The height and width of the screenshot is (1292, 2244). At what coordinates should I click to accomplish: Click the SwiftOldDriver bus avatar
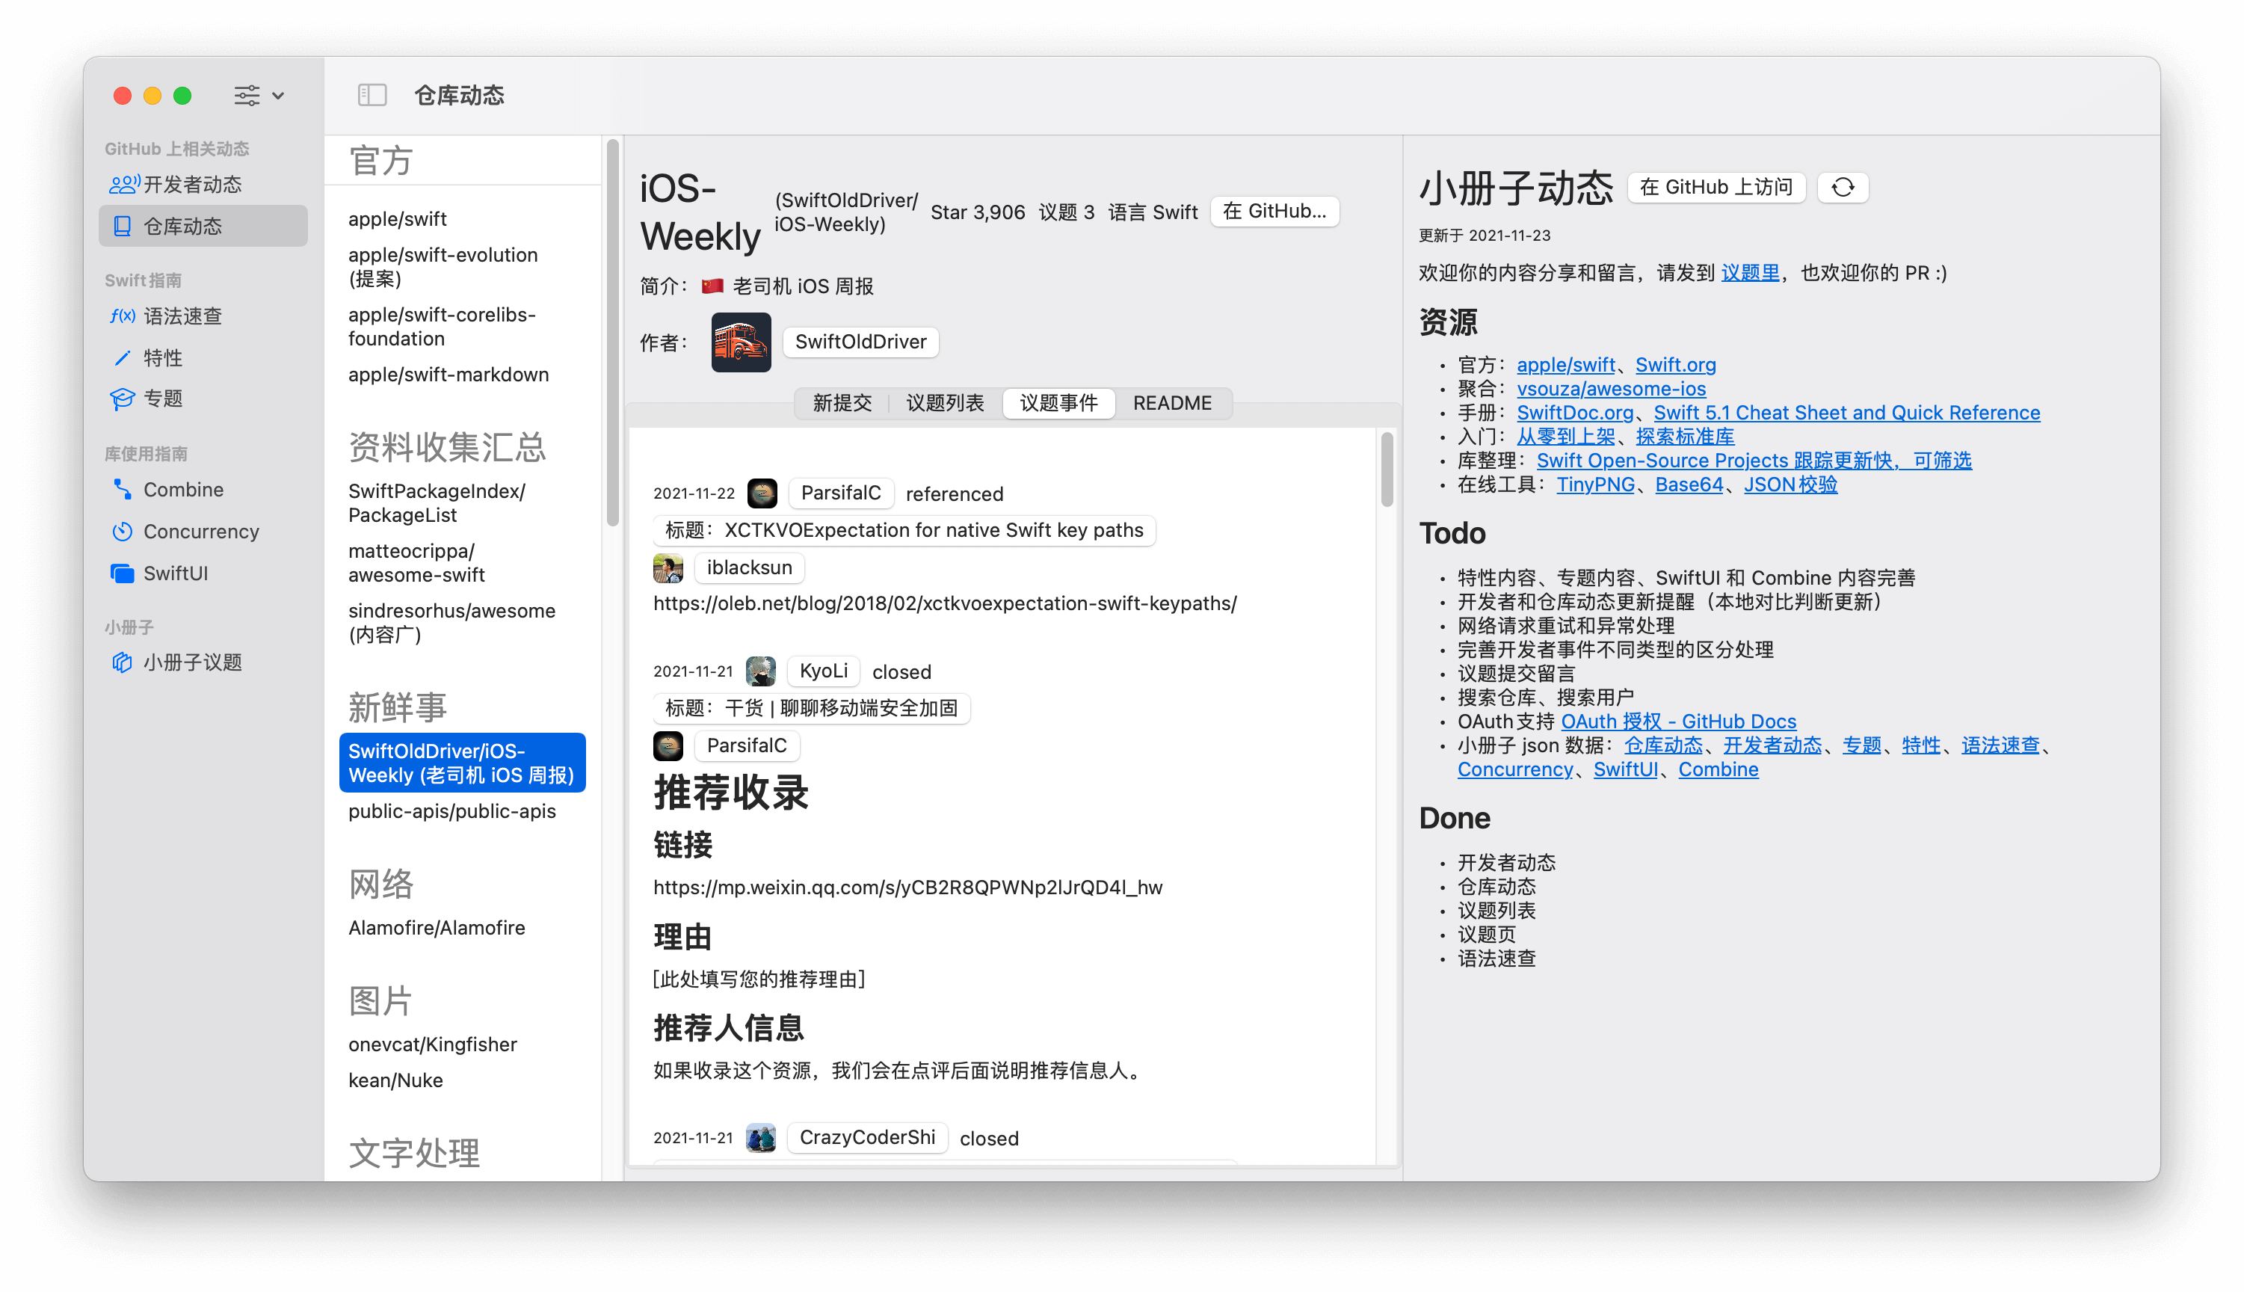pos(741,342)
